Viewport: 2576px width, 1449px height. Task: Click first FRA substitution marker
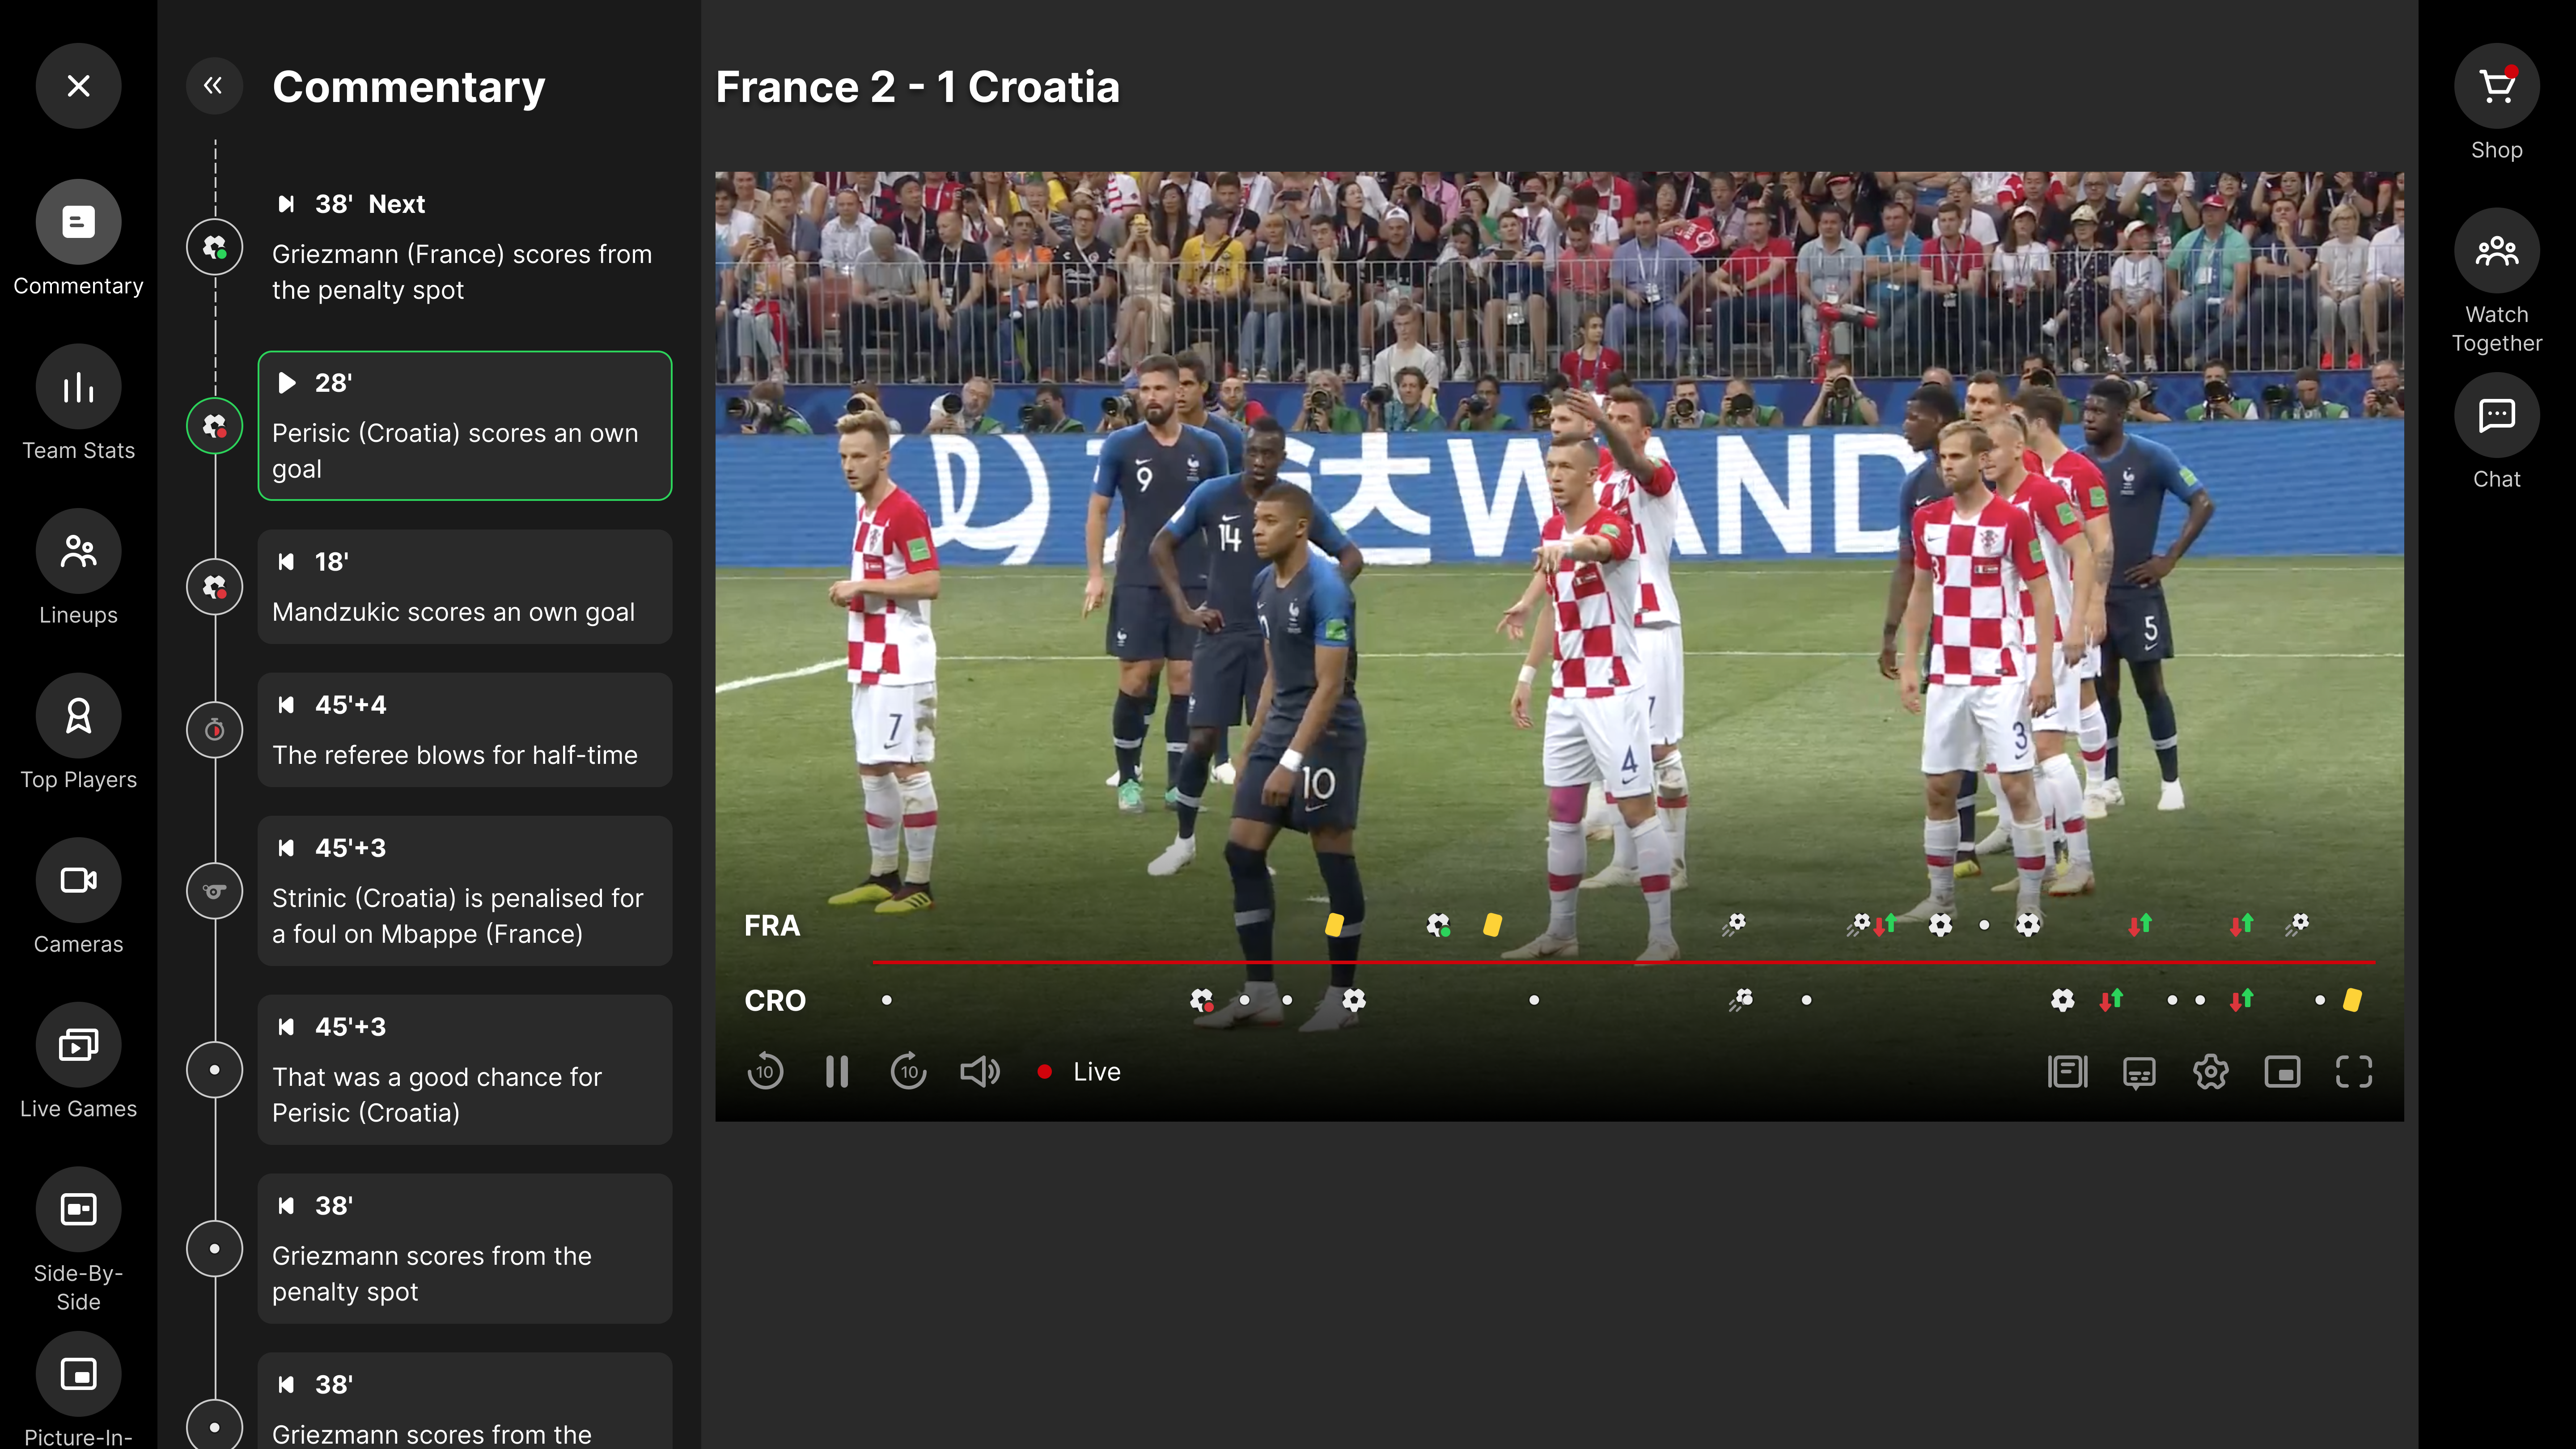(x=1885, y=925)
